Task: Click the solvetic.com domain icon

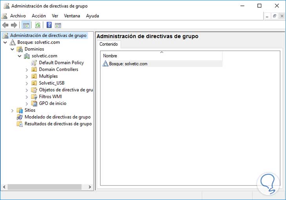Action: [x=27, y=56]
